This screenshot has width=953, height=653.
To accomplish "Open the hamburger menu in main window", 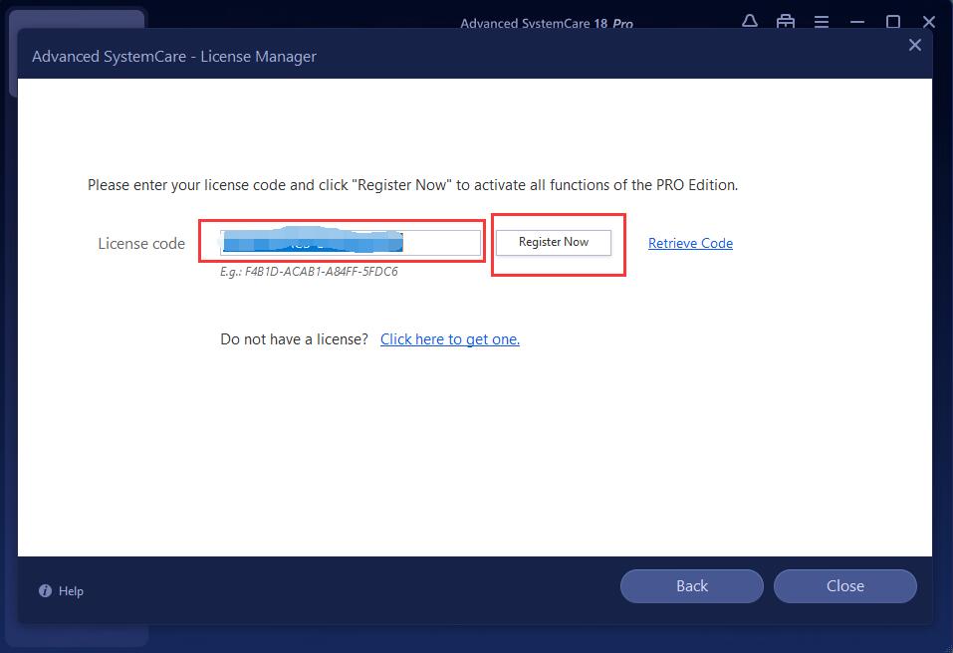I will click(x=822, y=22).
